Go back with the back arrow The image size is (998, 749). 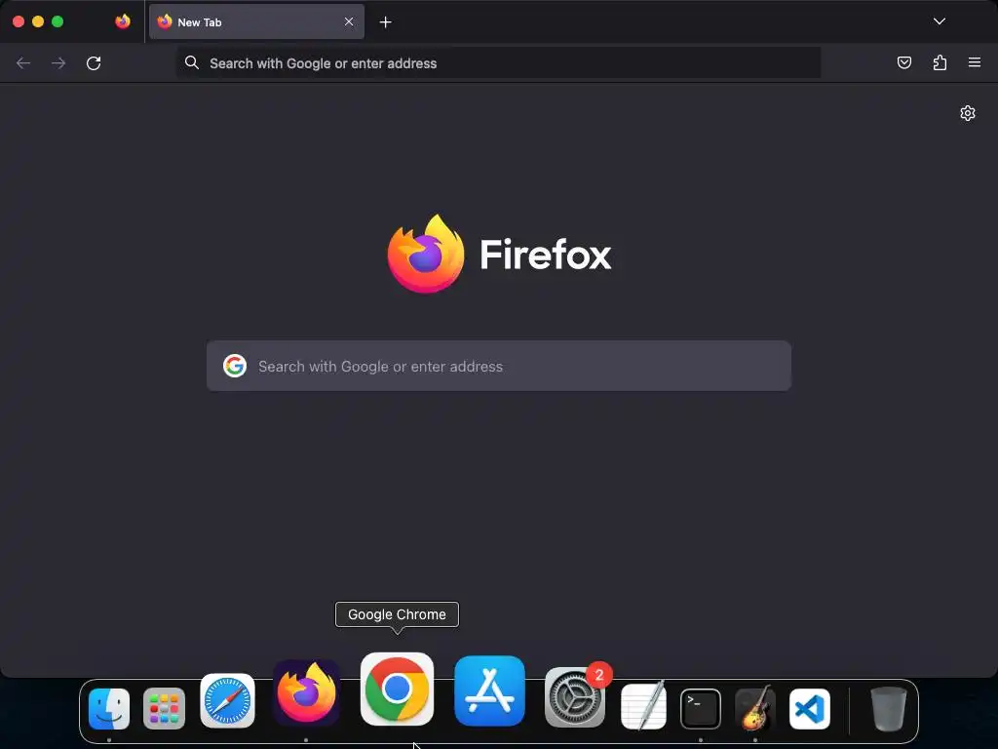(x=23, y=63)
